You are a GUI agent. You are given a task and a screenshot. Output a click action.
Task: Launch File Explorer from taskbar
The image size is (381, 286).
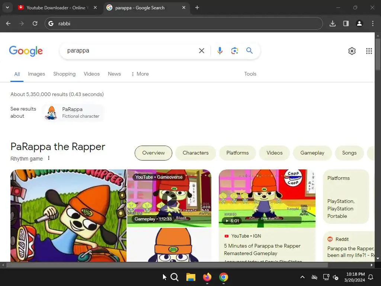click(191, 277)
